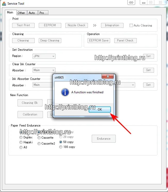Click the >> arrows in Print group

95,26
